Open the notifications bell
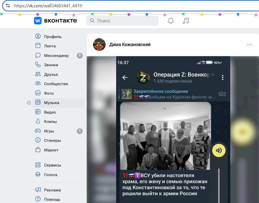Viewport: 259px width, 203px height. 171,21
